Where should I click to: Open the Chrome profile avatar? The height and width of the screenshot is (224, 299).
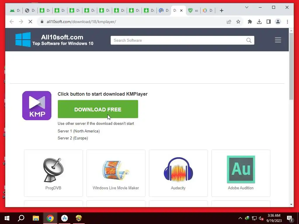pos(278,22)
